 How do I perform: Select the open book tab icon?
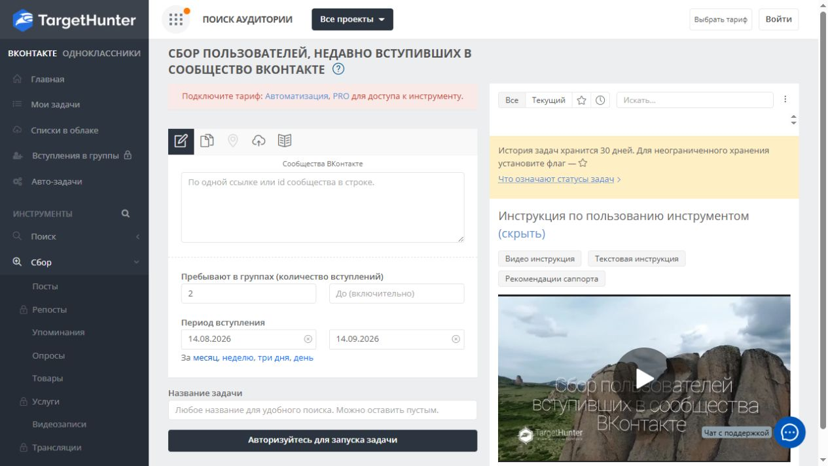[284, 141]
